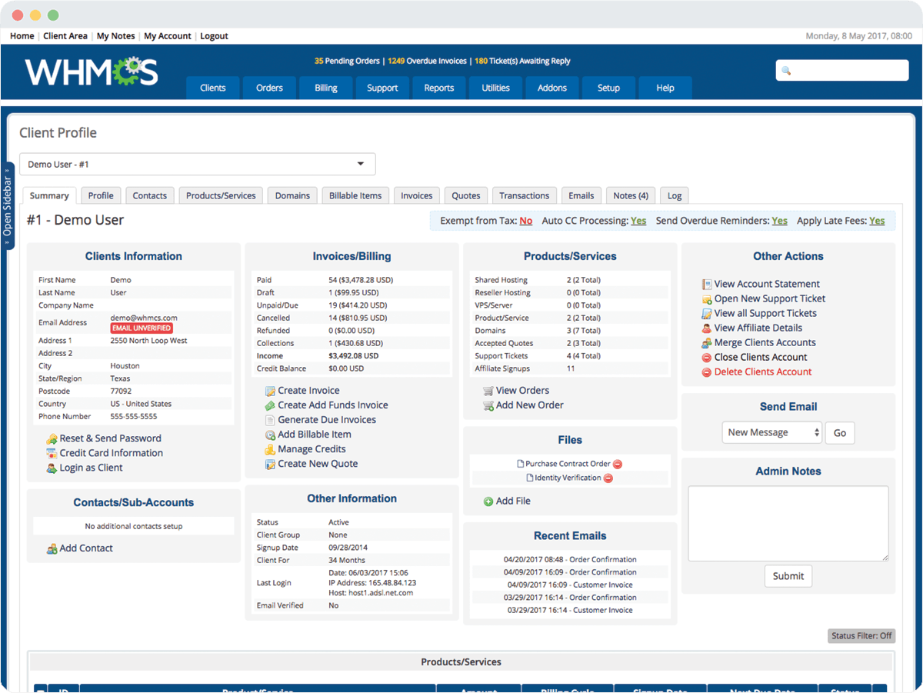923x693 pixels.
Task: Open the Help navigation menu
Action: point(665,88)
